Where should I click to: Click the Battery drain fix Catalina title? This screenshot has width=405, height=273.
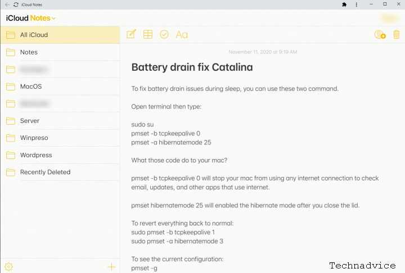tap(192, 67)
